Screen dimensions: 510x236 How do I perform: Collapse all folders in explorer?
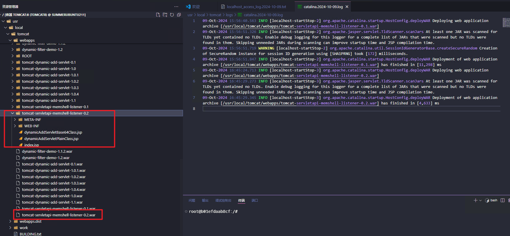pyautogui.click(x=179, y=15)
